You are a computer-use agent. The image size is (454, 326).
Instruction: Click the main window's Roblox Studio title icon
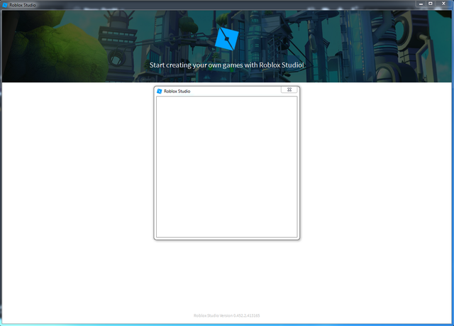click(5, 5)
